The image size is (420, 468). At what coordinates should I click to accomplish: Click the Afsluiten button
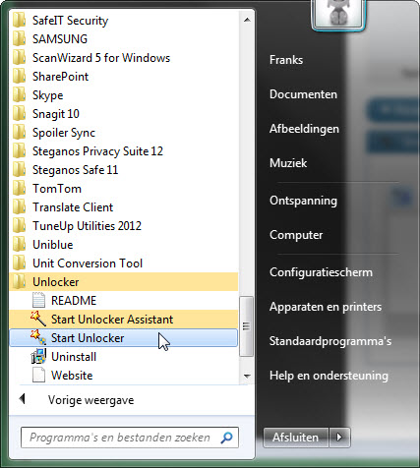296,438
